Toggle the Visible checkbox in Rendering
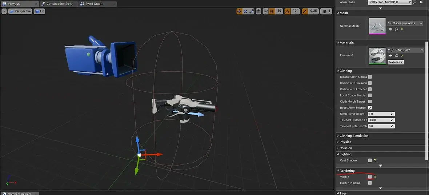Screen dimensions: 429x195 [370, 177]
